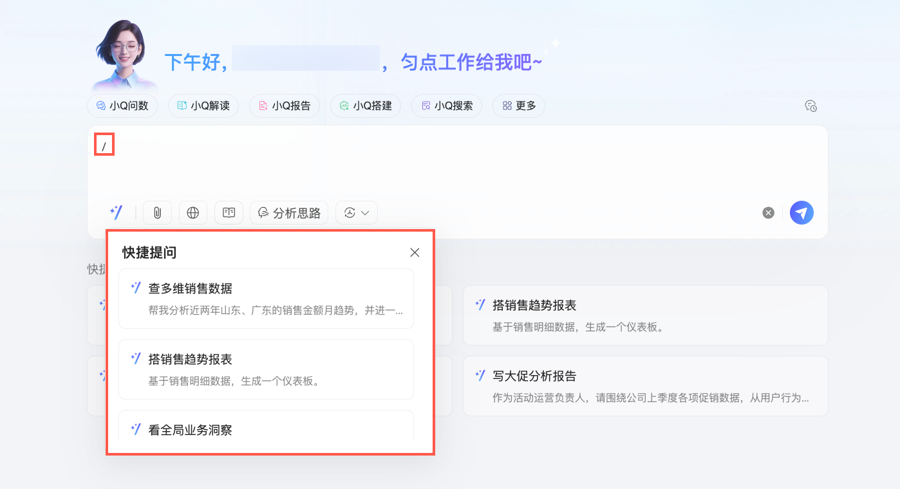Viewport: 900px width, 489px height.
Task: Select popup item 搭销售趋势报表
Action: pos(266,369)
